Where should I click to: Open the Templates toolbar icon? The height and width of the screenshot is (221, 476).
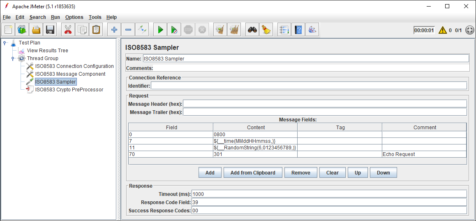22,30
